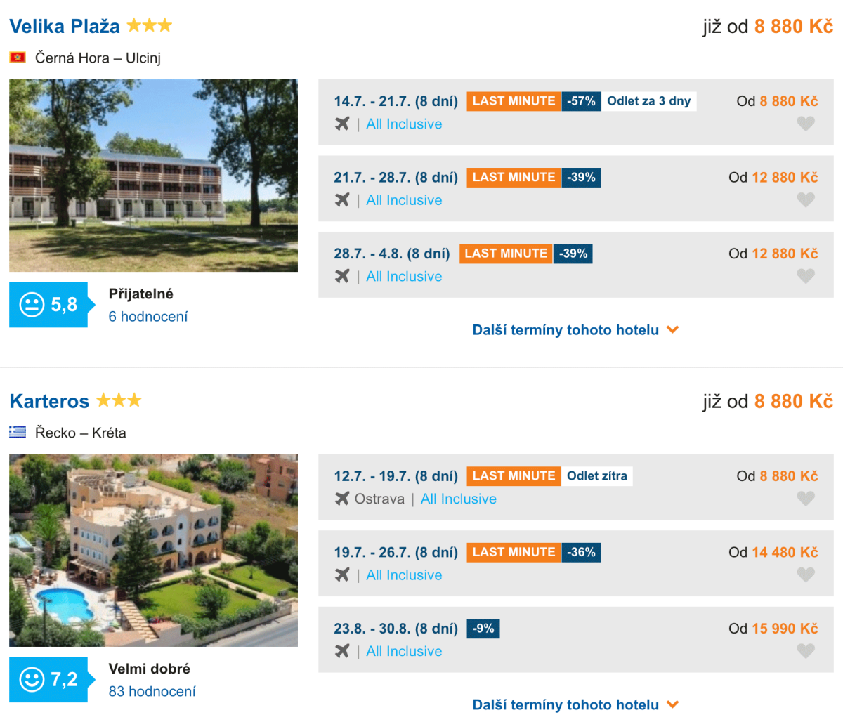Open the Velika Plaža hotel title link
Image resolution: width=843 pixels, height=722 pixels.
65,27
